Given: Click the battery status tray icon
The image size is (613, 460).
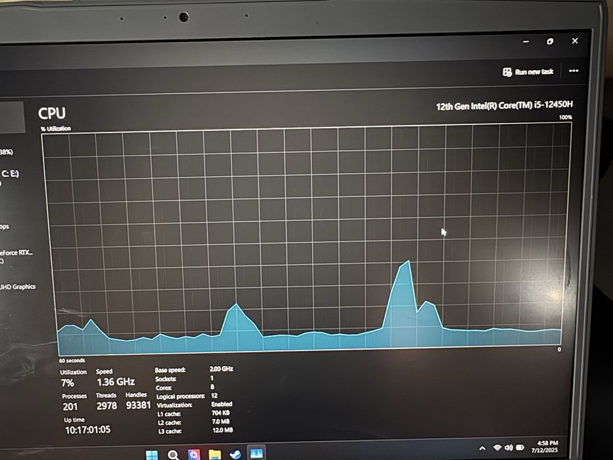Looking at the screenshot, I should (520, 447).
